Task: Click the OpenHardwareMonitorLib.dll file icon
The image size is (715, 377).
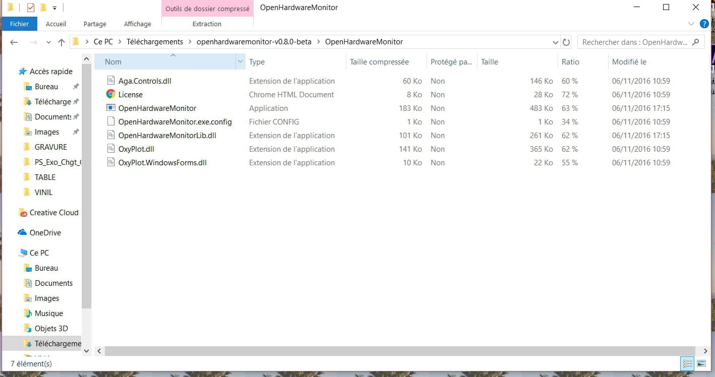Action: [x=111, y=135]
